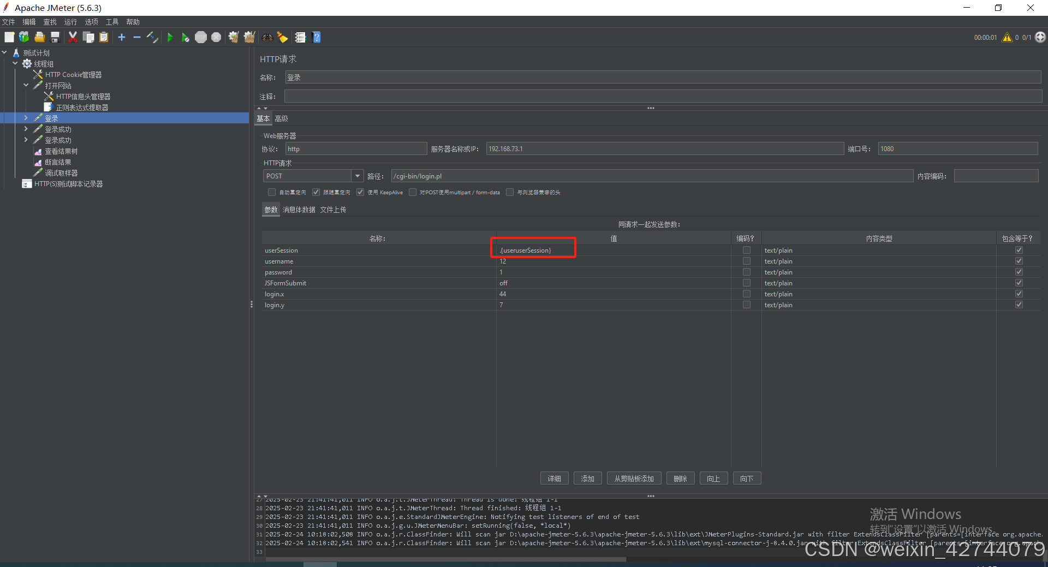Click the 向上 button
Screen dimensions: 1048x567
713,479
